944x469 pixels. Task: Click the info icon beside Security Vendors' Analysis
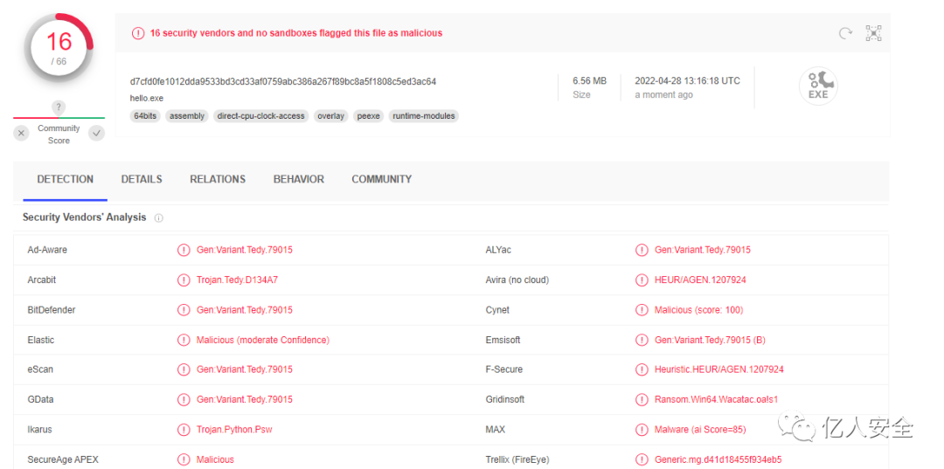(159, 218)
